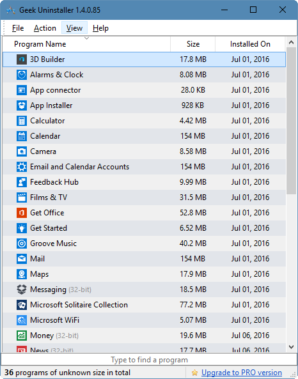Click the Mail envelope icon
The width and height of the screenshot is (298, 379).
pos(22,259)
